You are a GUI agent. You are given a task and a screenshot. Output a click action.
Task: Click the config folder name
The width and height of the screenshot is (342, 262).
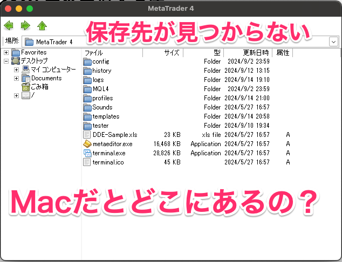[x=101, y=61]
